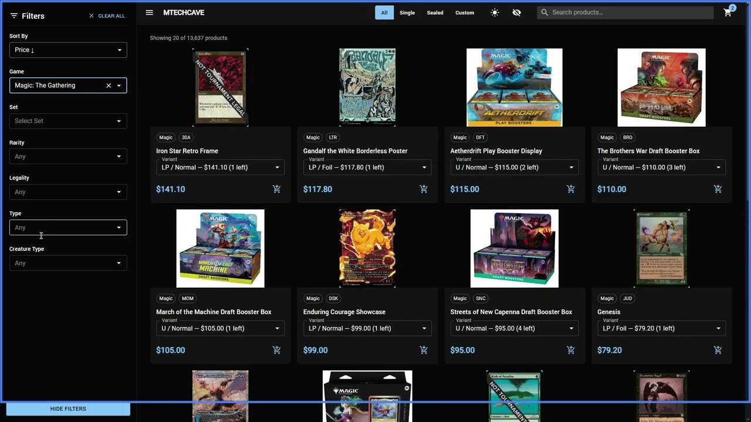Select the All product filter tab

pyautogui.click(x=384, y=12)
